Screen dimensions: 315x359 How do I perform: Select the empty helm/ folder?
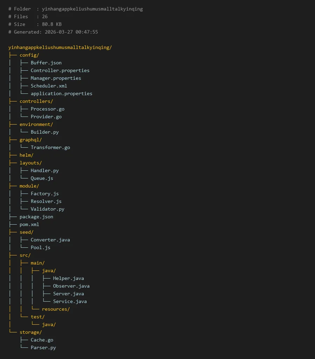click(x=26, y=155)
